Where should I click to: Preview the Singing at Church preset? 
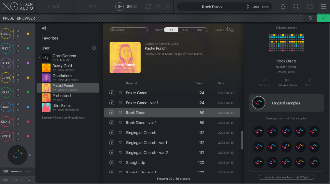click(x=112, y=133)
